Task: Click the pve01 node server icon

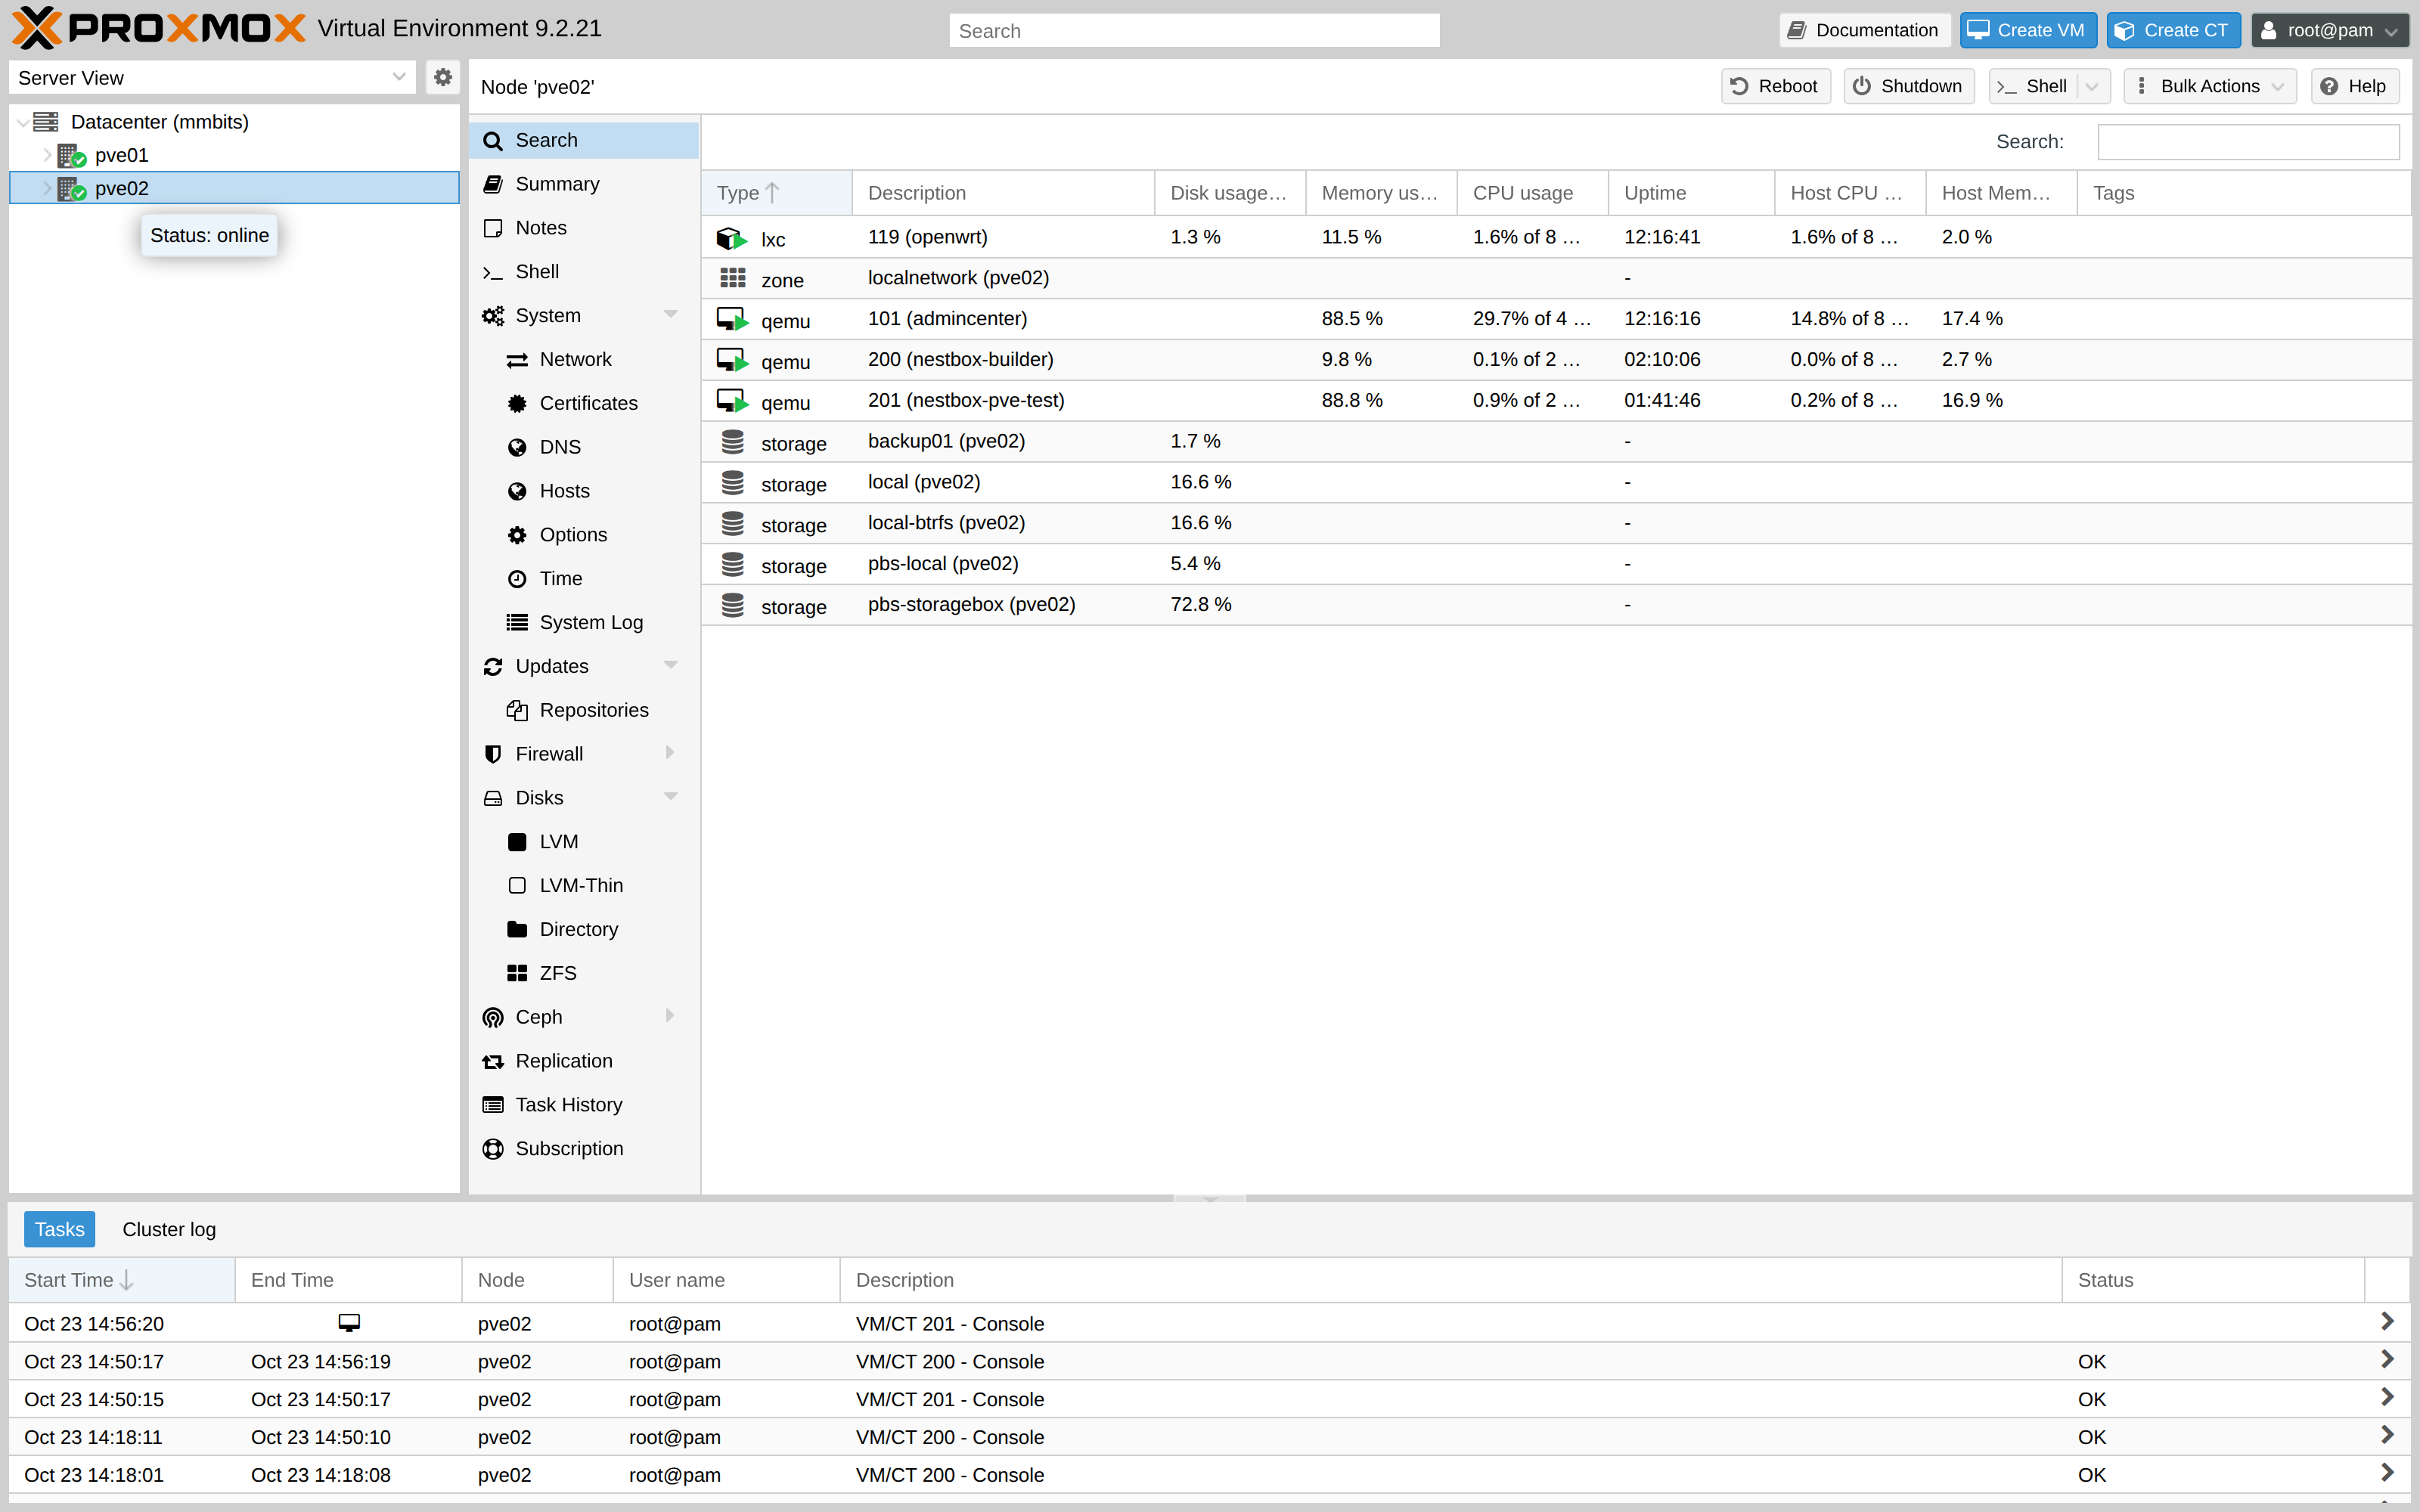Action: point(72,156)
